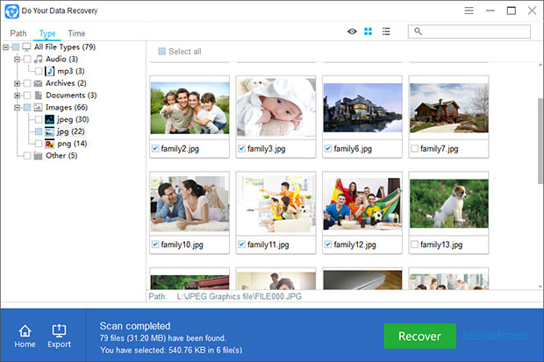Tick the Select all checkbox
Image resolution: width=544 pixels, height=362 pixels.
coord(161,52)
